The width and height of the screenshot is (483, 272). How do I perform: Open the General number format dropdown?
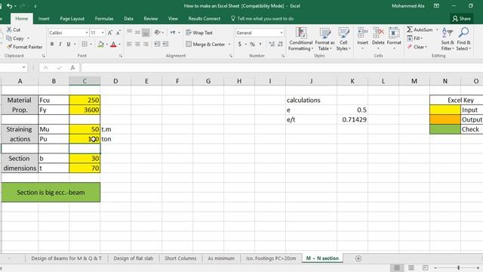(281, 32)
